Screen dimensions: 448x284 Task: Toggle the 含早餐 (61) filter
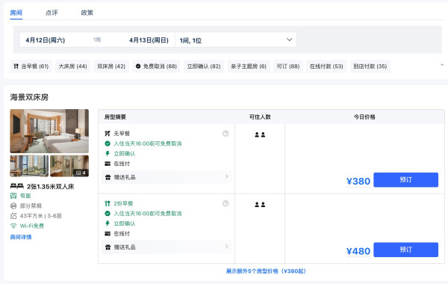tap(31, 67)
